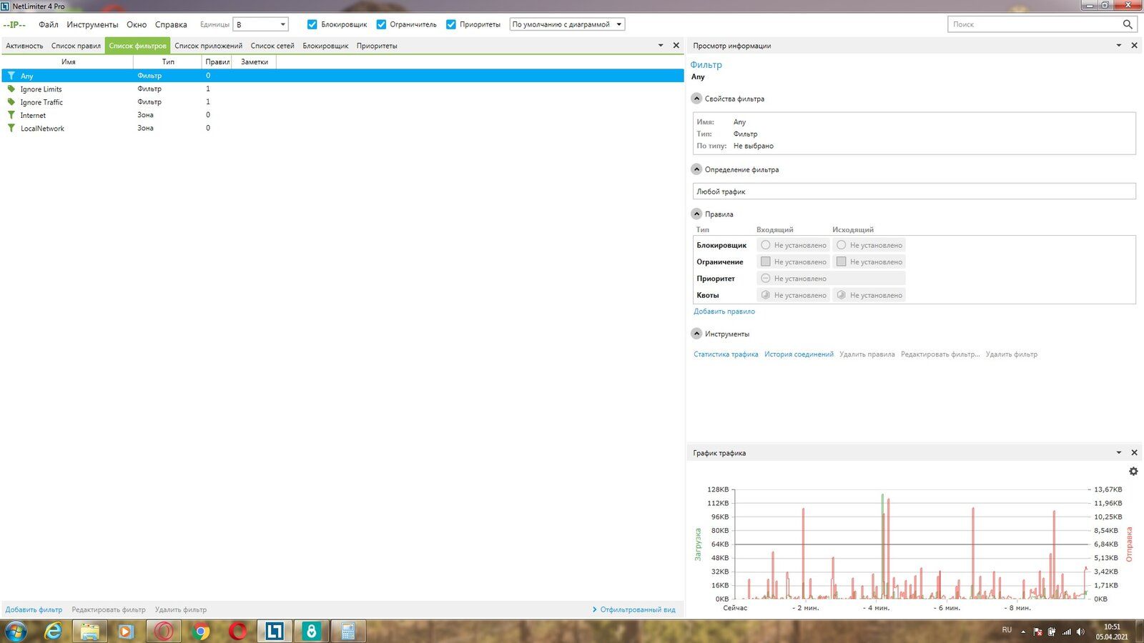Switch to the Список правил tab

point(76,46)
